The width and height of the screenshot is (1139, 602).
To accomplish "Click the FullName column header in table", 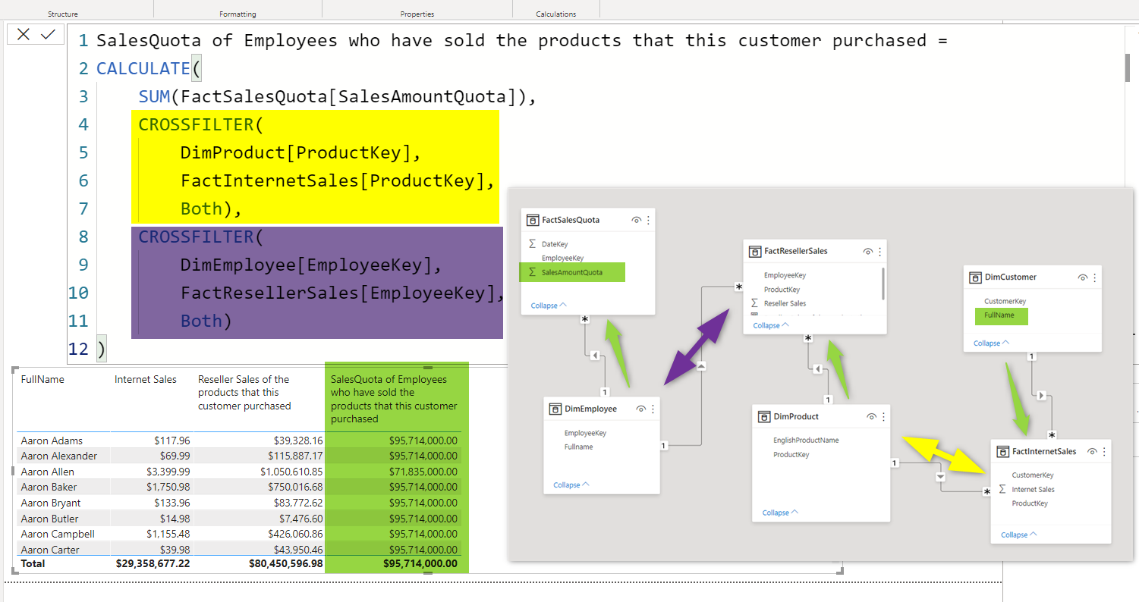I will tap(42, 379).
